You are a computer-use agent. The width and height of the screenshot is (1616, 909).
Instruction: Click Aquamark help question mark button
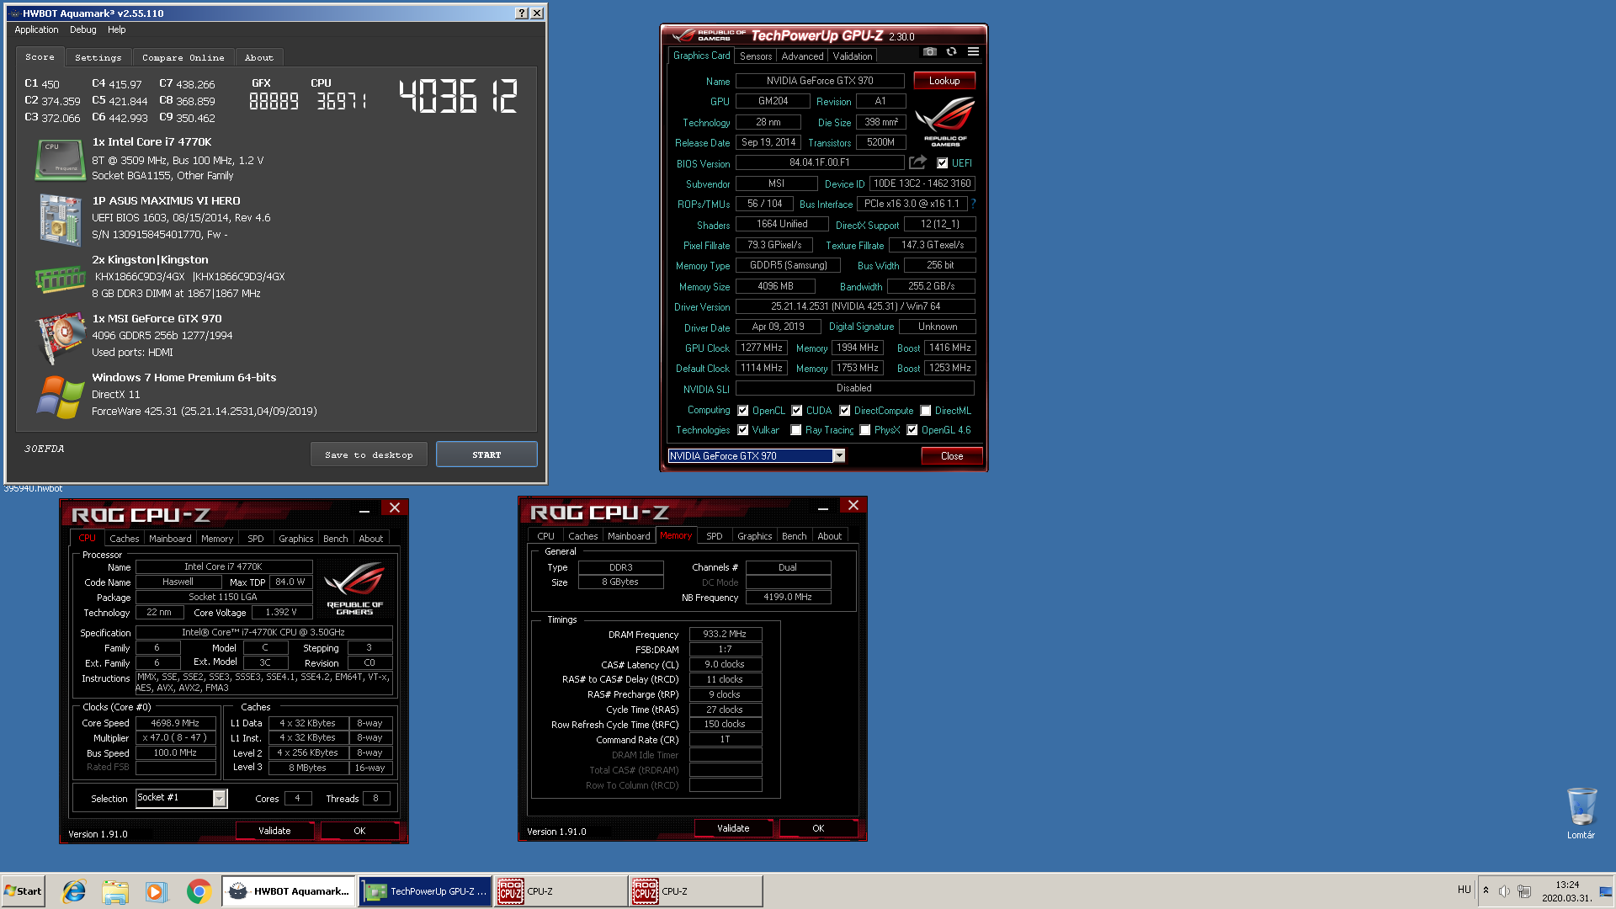522,13
